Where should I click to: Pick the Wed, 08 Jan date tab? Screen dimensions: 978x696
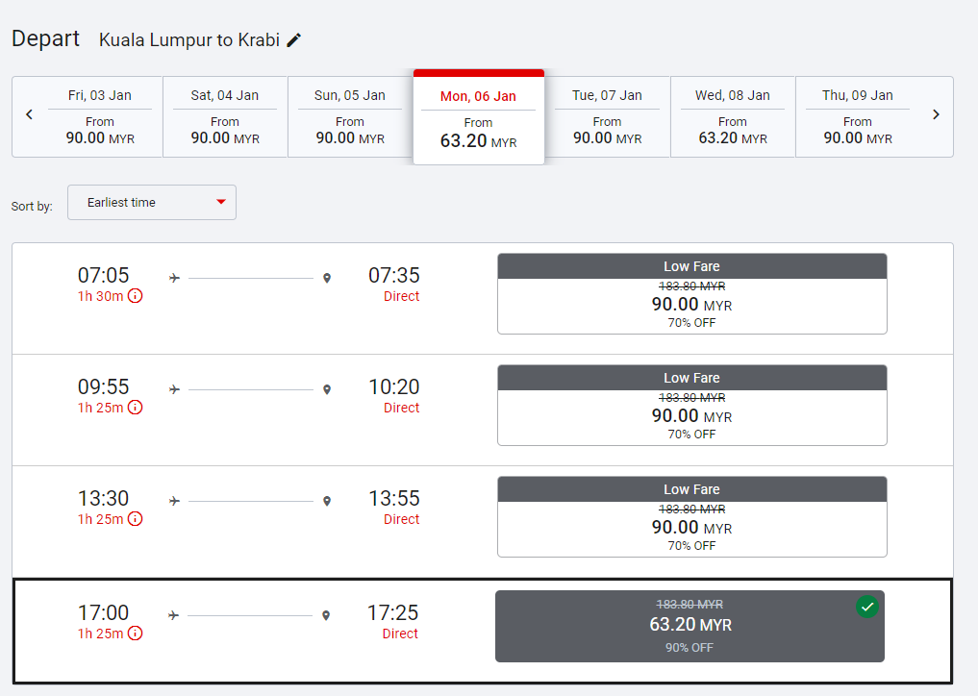click(x=733, y=116)
